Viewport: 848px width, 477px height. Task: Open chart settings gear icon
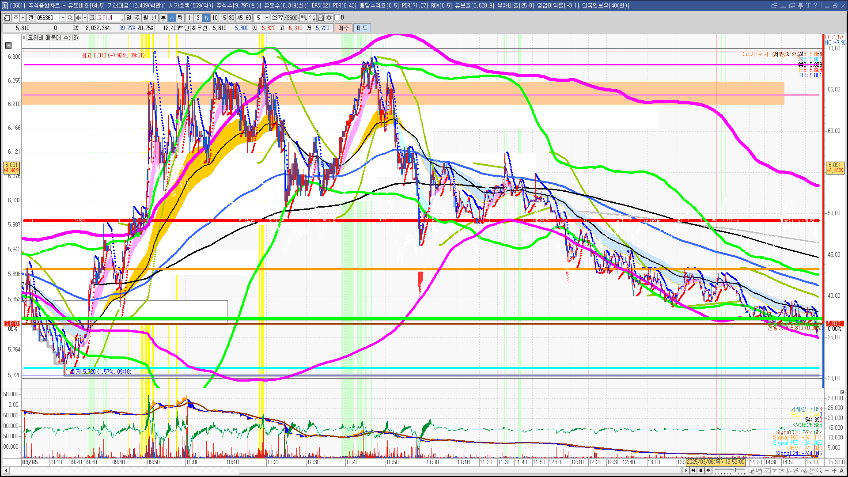[x=329, y=18]
